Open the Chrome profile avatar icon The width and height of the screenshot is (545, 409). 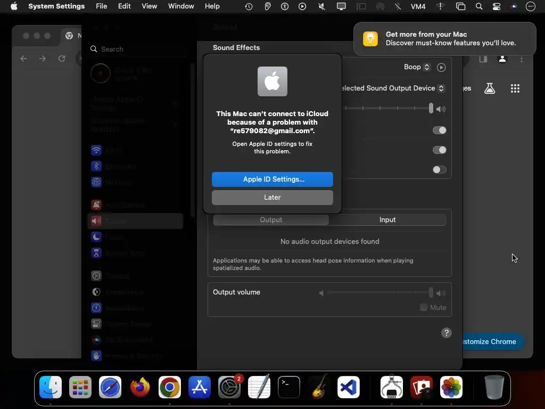point(502,59)
